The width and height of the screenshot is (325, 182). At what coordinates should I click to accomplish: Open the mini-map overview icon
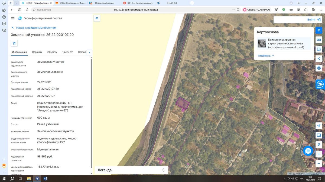319,135
